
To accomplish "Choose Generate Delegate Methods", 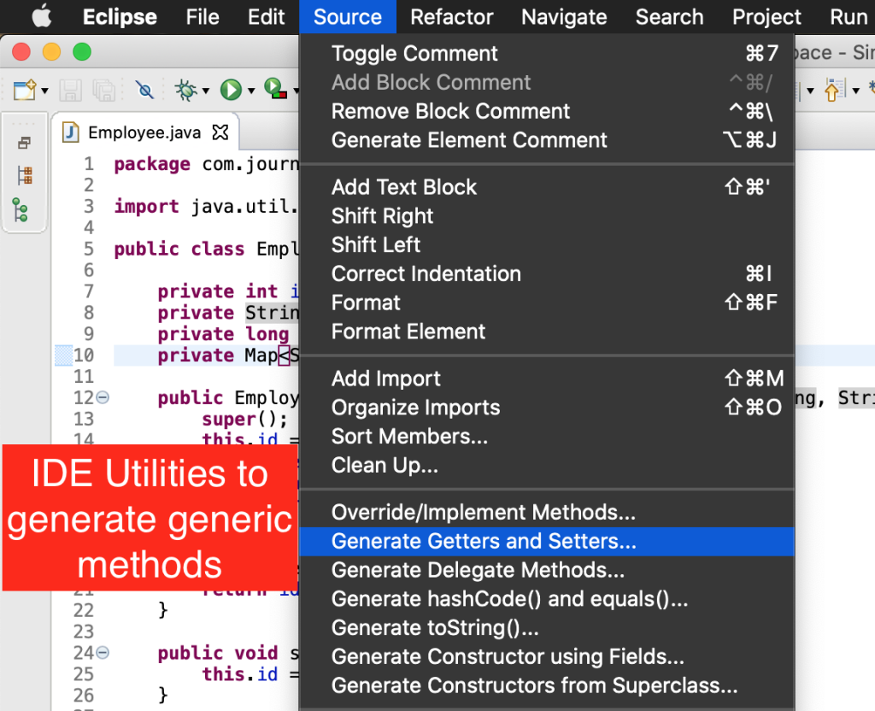I will (x=547, y=570).
